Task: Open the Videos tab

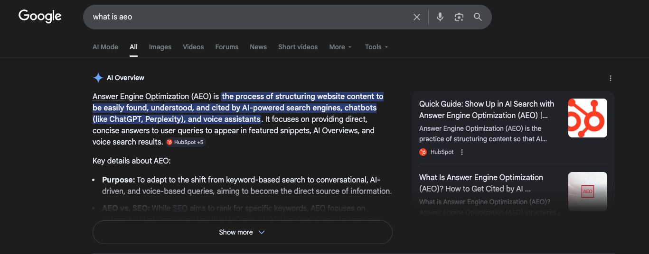Action: (193, 47)
